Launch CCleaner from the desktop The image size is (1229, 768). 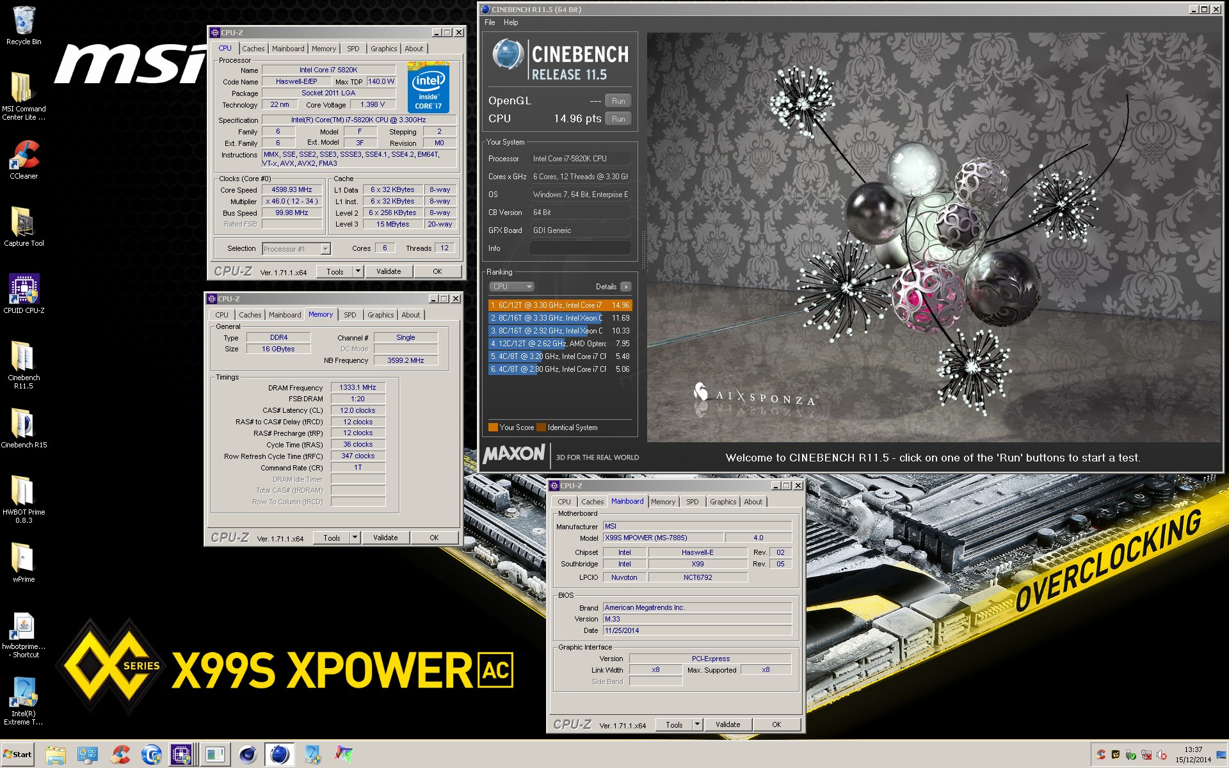coord(24,160)
